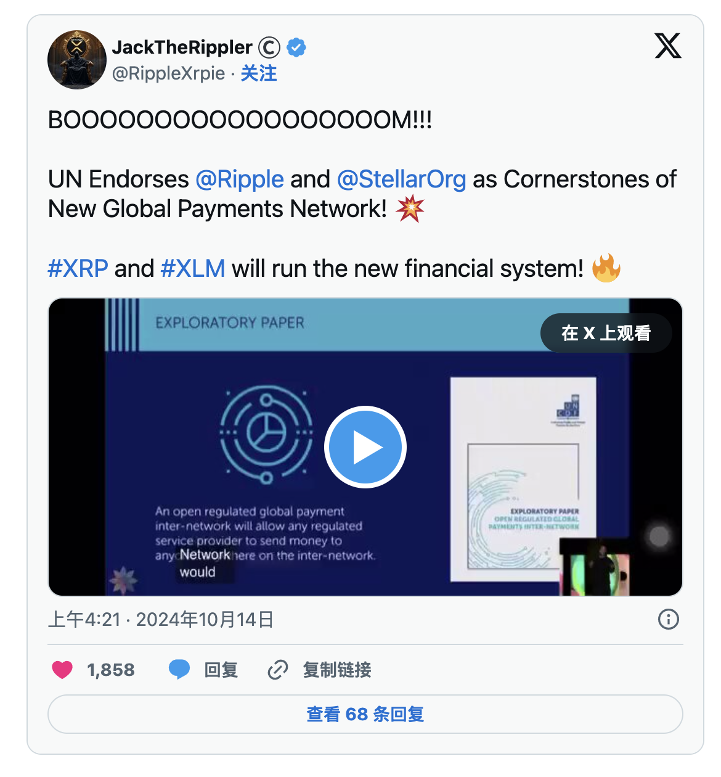Click the 关注 follow link
The width and height of the screenshot is (721, 777).
point(259,73)
